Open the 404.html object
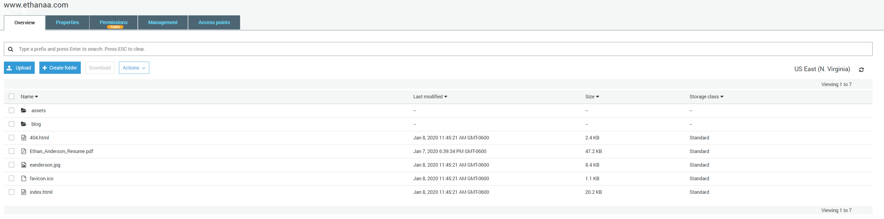This screenshot has width=884, height=219. [39, 138]
